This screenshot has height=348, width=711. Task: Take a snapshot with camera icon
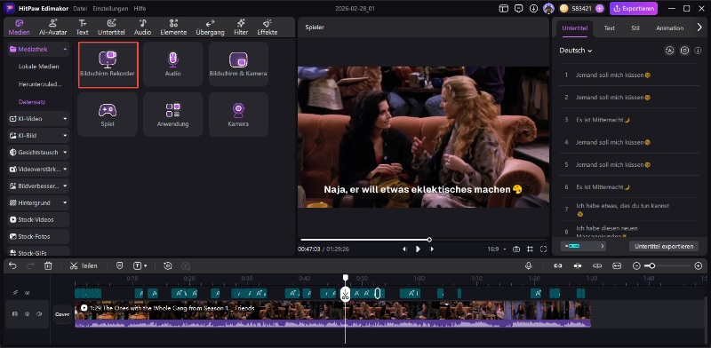click(516, 249)
